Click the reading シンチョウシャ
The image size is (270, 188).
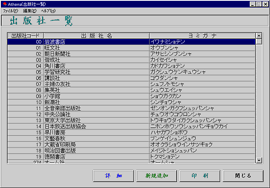tap(166, 102)
